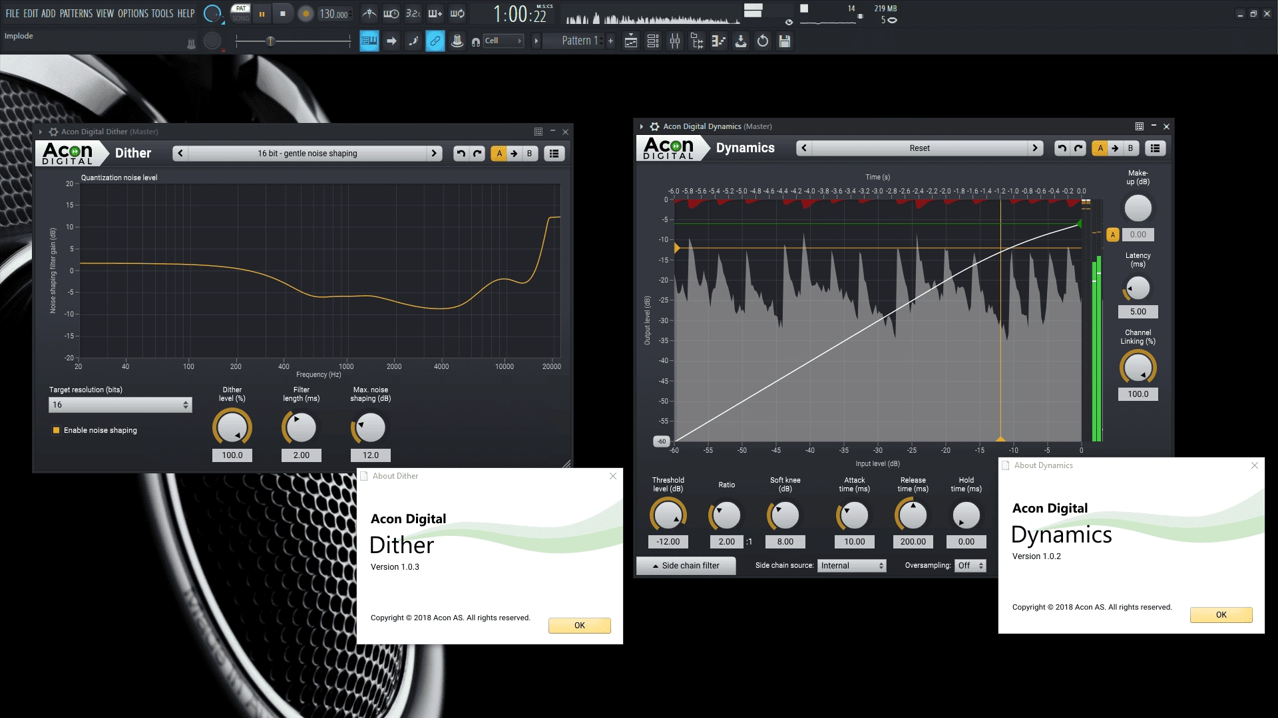Toggle automatic make-up gain A button

pyautogui.click(x=1113, y=235)
